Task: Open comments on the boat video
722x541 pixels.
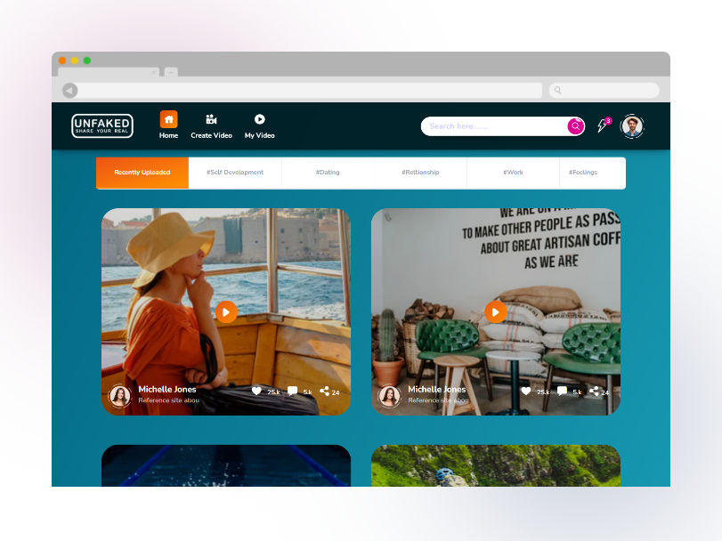Action: (x=292, y=391)
